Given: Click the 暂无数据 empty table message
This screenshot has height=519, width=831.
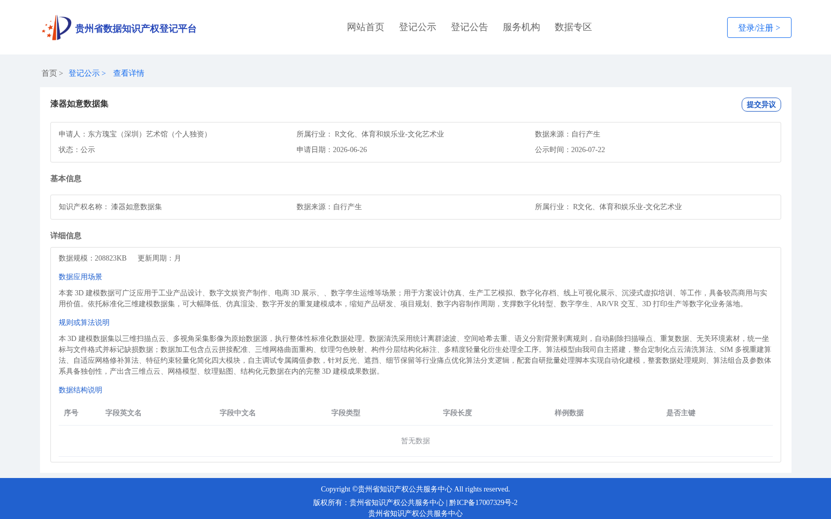Looking at the screenshot, I should coord(415,441).
